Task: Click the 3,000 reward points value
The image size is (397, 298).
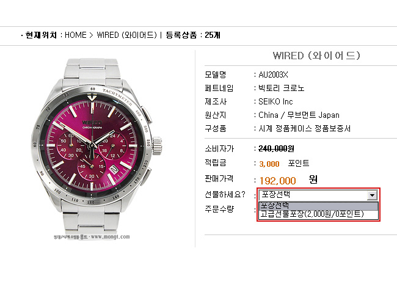Action: click(269, 164)
